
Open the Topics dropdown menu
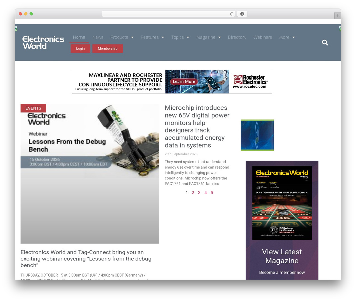point(180,37)
